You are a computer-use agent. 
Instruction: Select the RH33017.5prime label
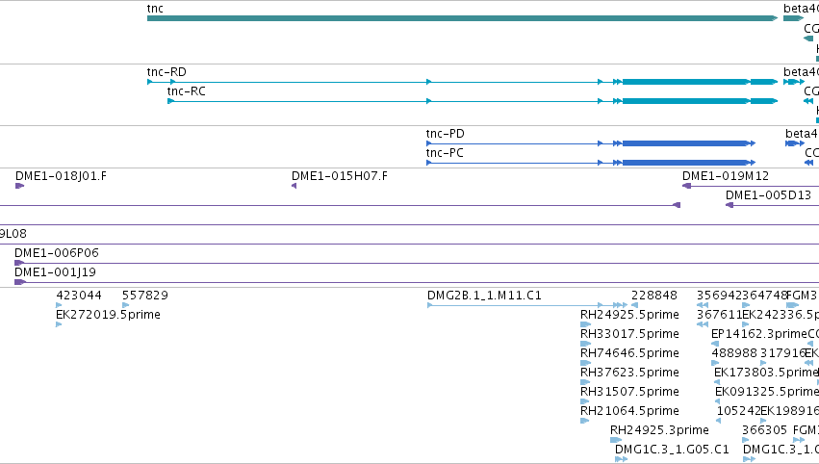[x=630, y=334]
